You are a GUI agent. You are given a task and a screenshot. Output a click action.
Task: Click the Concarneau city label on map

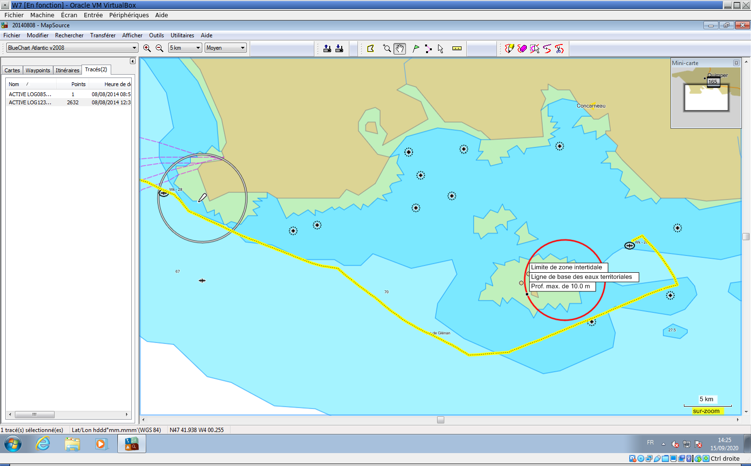pyautogui.click(x=591, y=106)
